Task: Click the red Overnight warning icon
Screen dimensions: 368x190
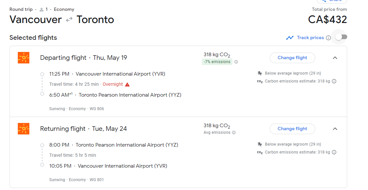Action: [x=127, y=84]
